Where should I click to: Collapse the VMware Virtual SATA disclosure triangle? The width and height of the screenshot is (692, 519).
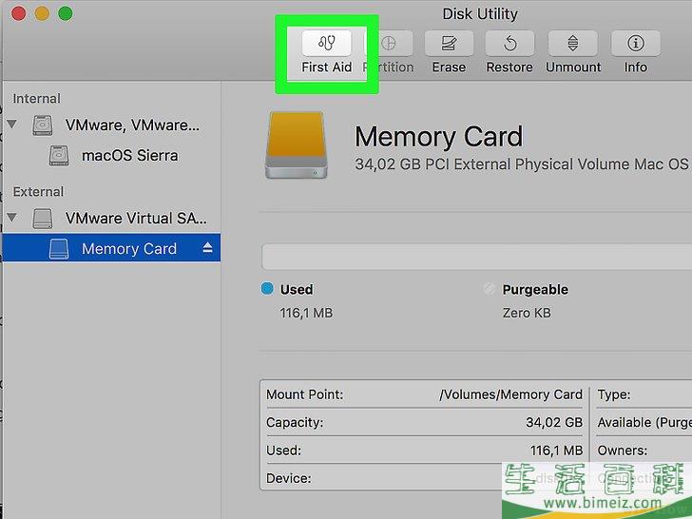[12, 217]
